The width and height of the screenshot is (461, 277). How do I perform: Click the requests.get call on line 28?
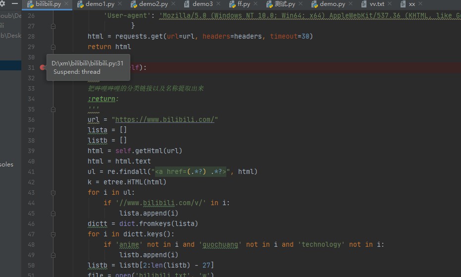[x=214, y=37]
